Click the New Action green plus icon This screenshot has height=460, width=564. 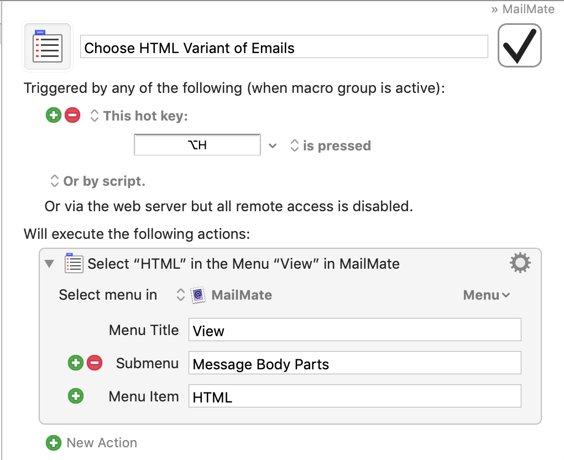point(54,443)
